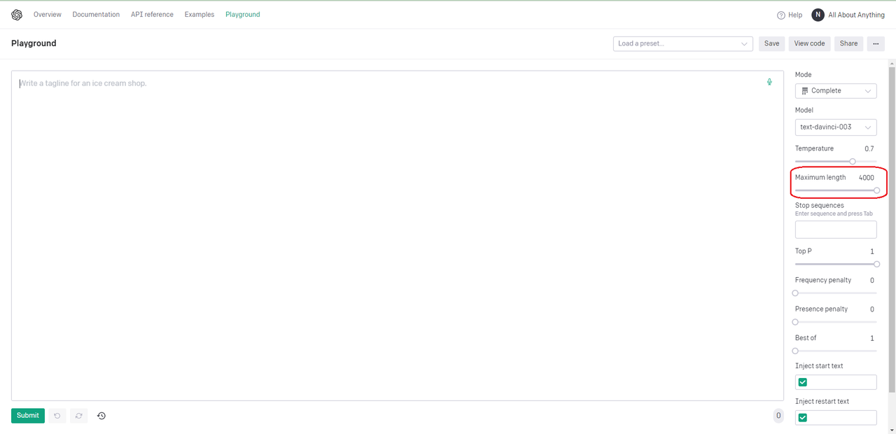Open the Model dropdown showing text-davinci-003

coord(836,127)
